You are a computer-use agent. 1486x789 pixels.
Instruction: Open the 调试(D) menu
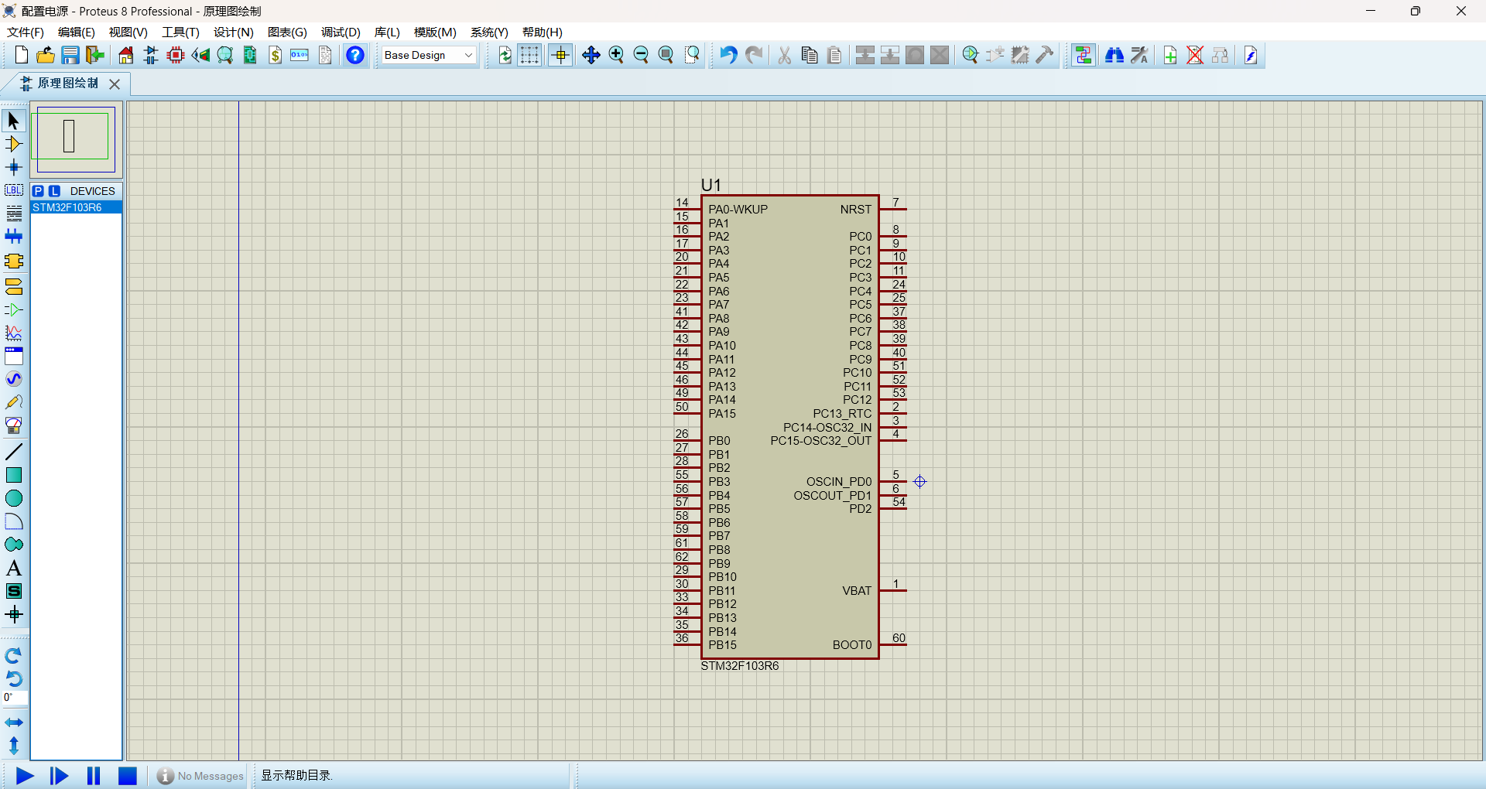[341, 32]
